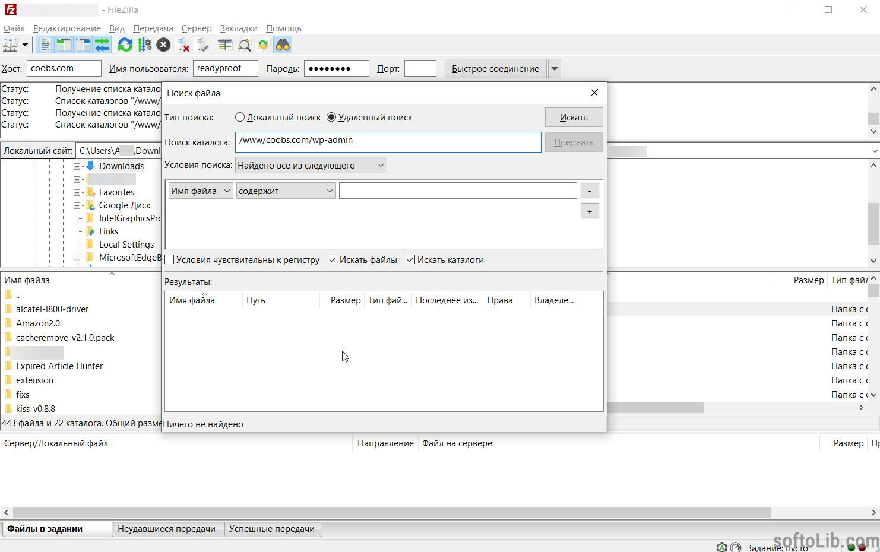880x552 pixels.
Task: Open Сервер menu
Action: coord(197,28)
